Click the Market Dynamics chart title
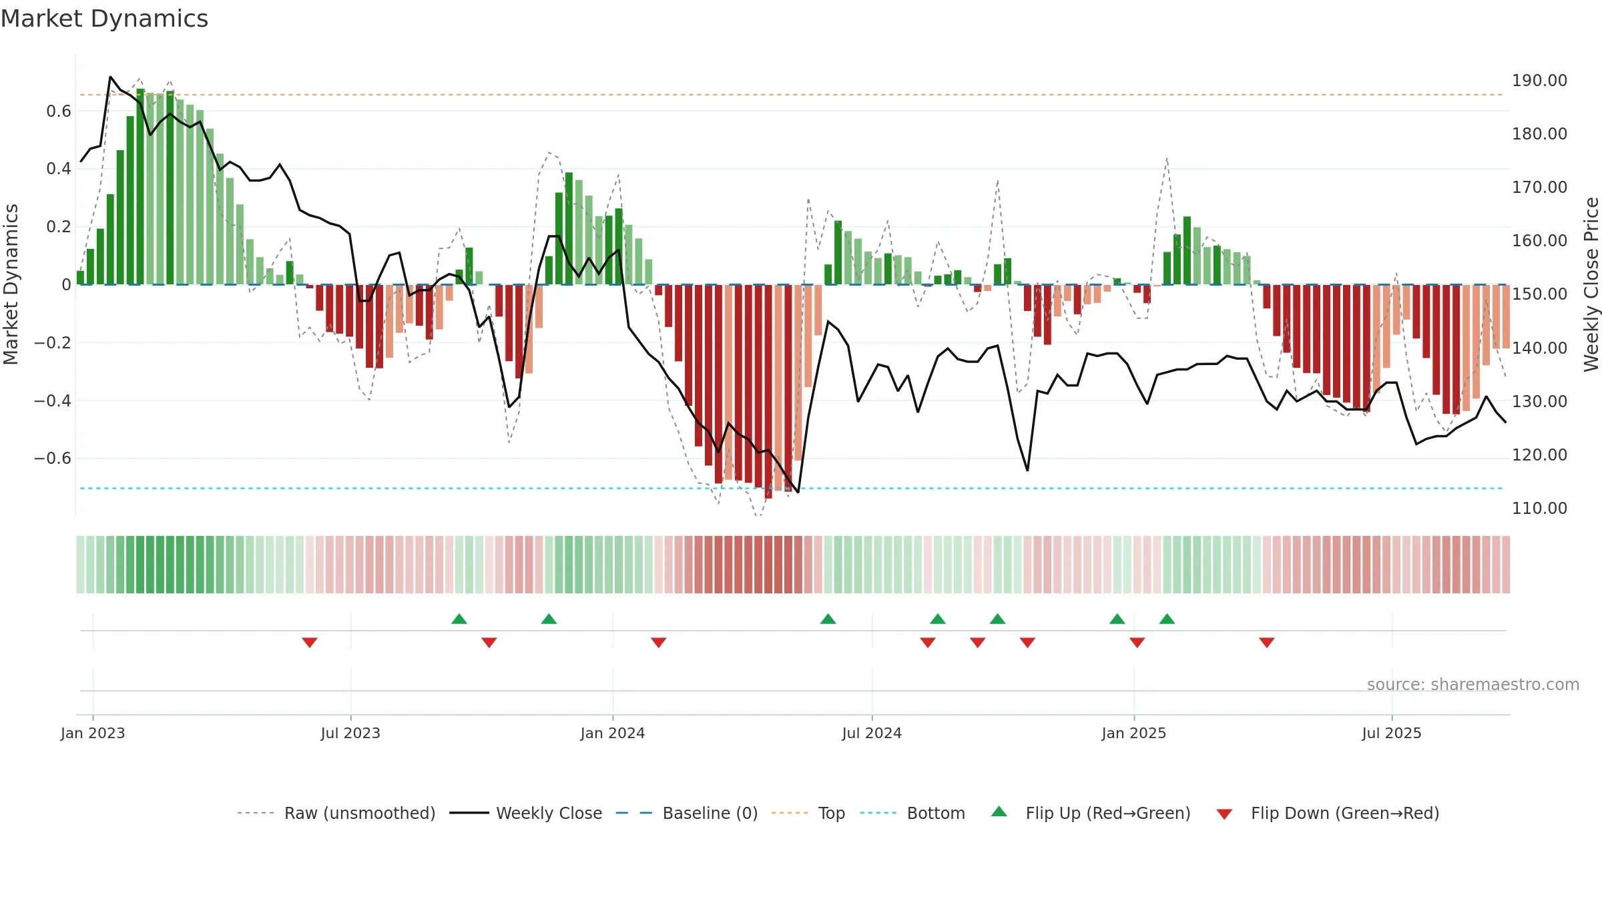This screenshot has height=901, width=1602. pyautogui.click(x=104, y=19)
